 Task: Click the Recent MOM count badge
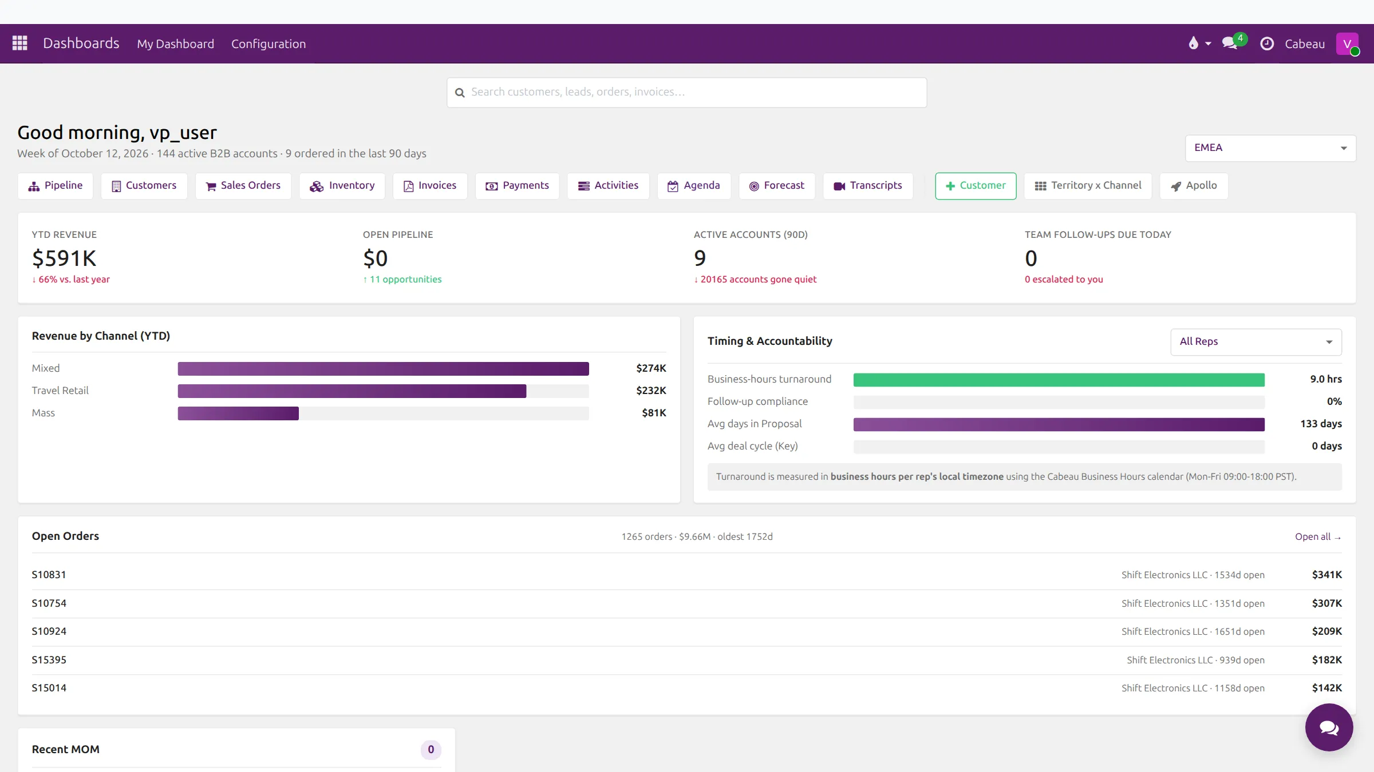point(431,750)
